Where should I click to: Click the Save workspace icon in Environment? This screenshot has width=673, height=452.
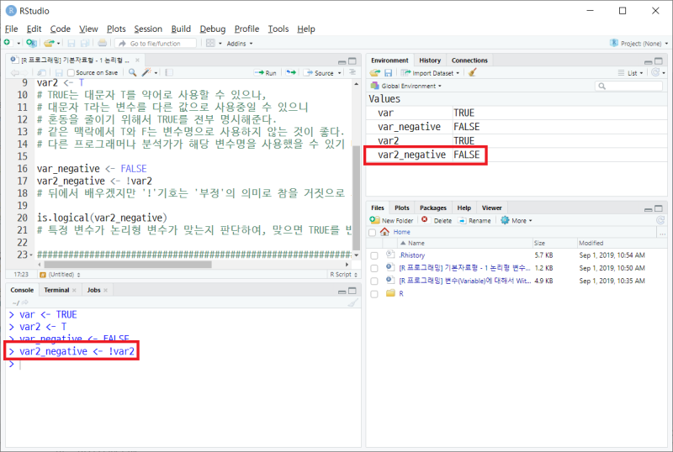point(388,73)
